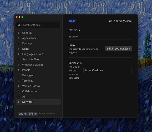Image resolution: width=152 pixels, height=132 pixels.
Task: Expand the Terminal section chevron
Action: pos(19,81)
